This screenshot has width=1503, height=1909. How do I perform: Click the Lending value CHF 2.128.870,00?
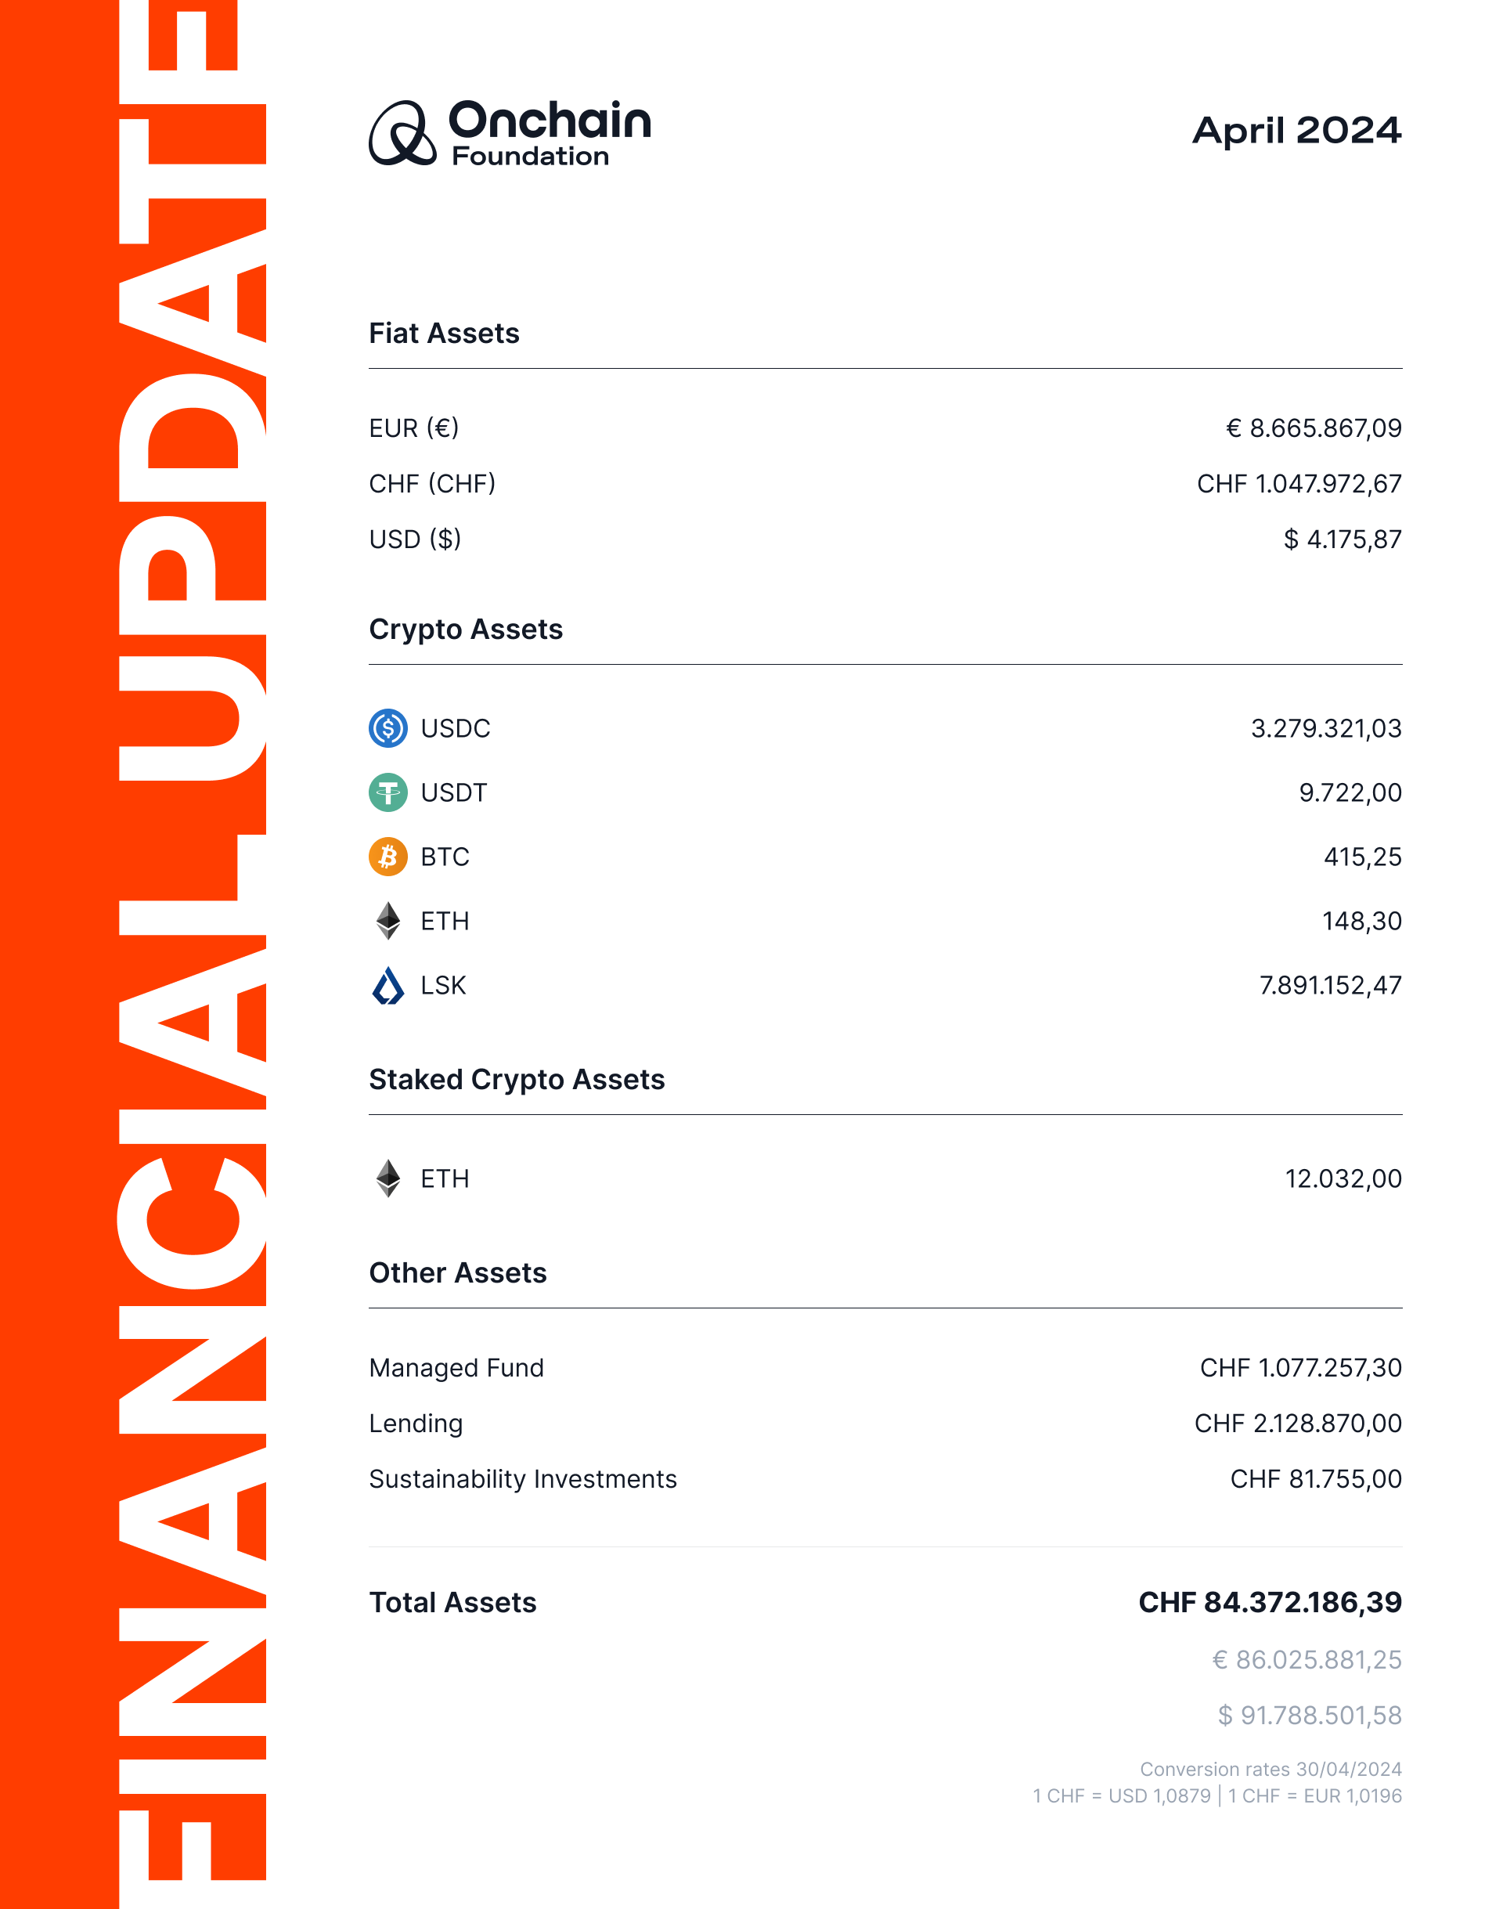1298,1424
